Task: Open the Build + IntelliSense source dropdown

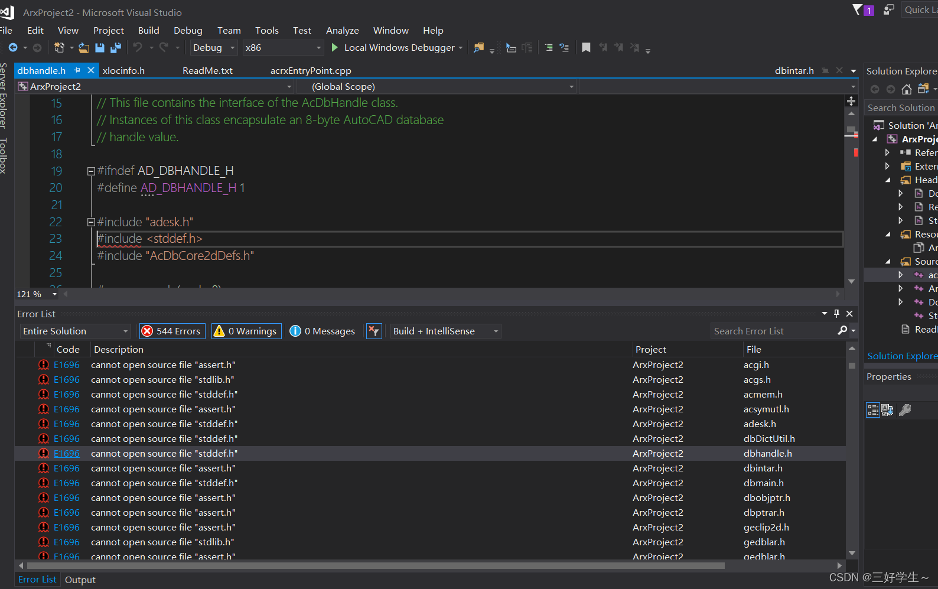Action: (x=445, y=331)
